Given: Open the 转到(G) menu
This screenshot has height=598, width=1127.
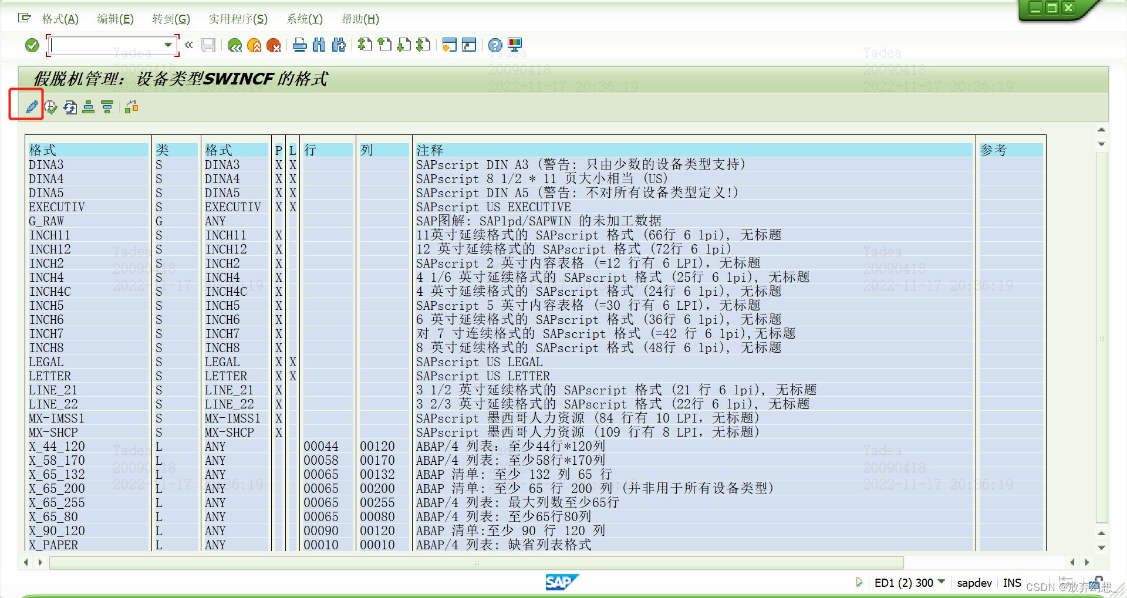Looking at the screenshot, I should [171, 19].
